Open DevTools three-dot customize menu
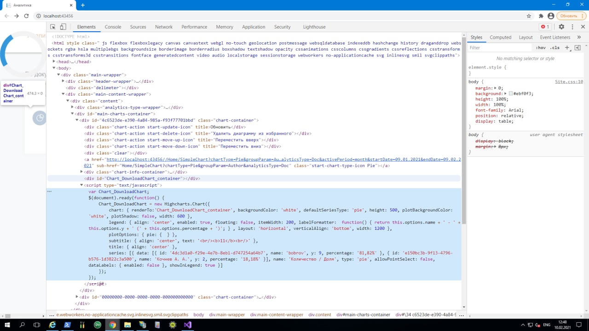Screen dimensions: 589x331 click(572, 27)
